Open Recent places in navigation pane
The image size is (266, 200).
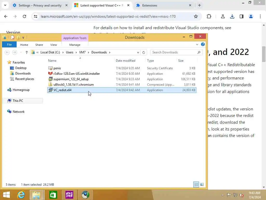[x=25, y=79]
